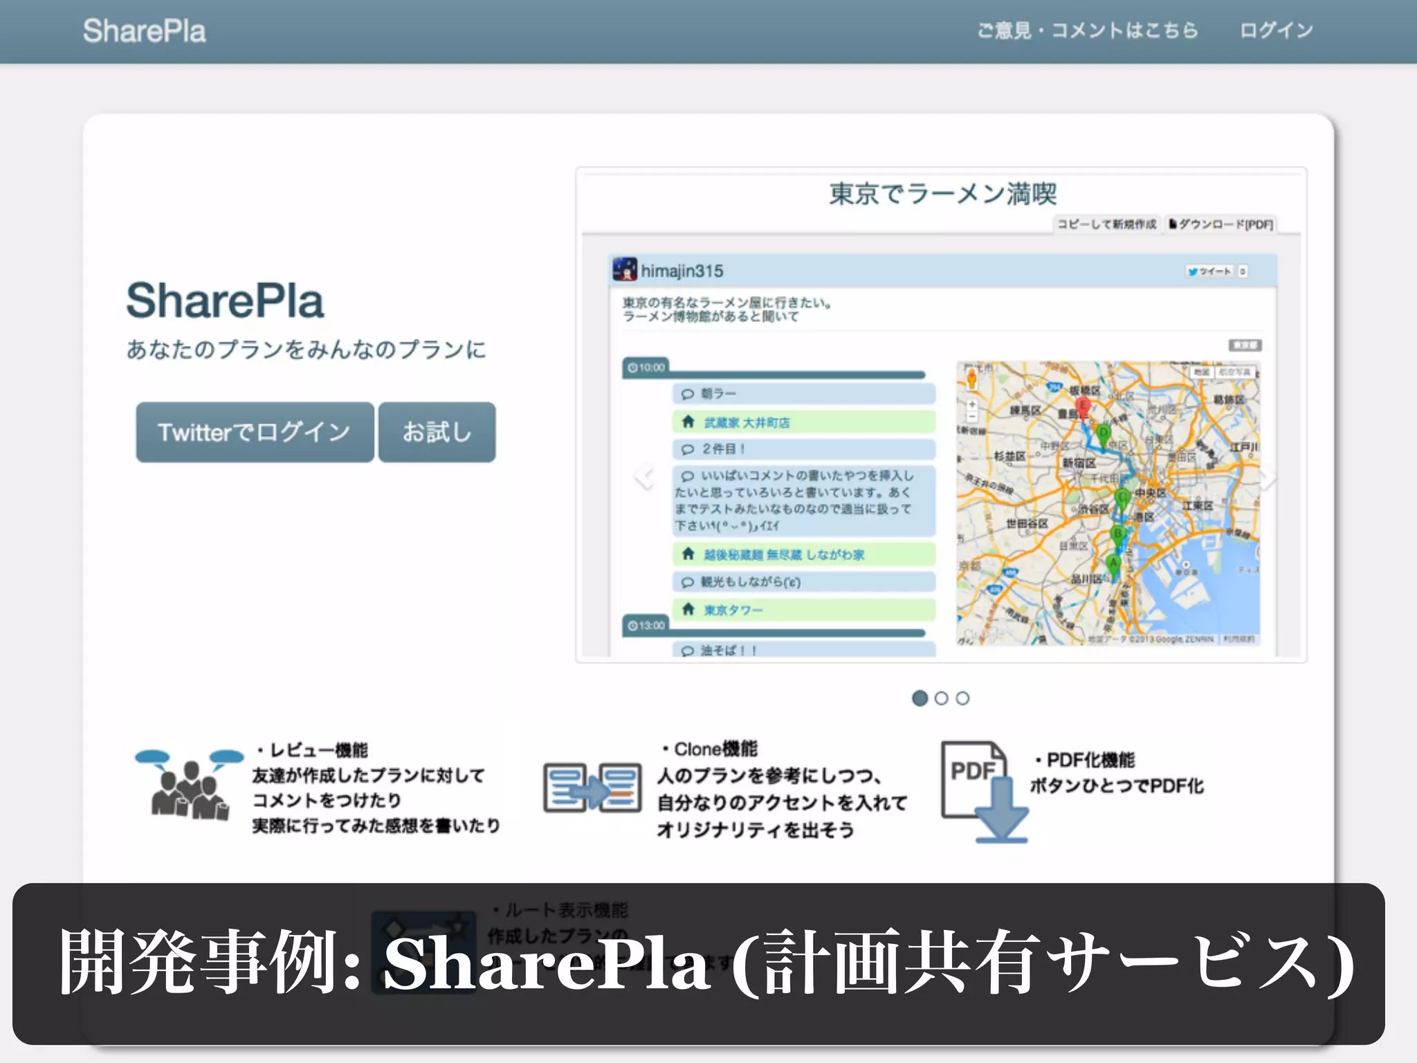Open the himajin315 username link

pyautogui.click(x=682, y=271)
